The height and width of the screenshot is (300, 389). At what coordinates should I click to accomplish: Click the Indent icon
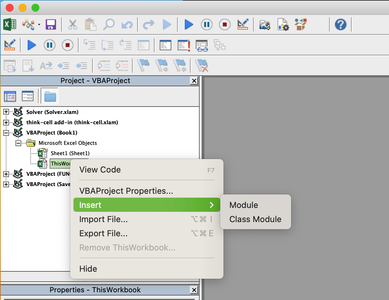(x=64, y=66)
